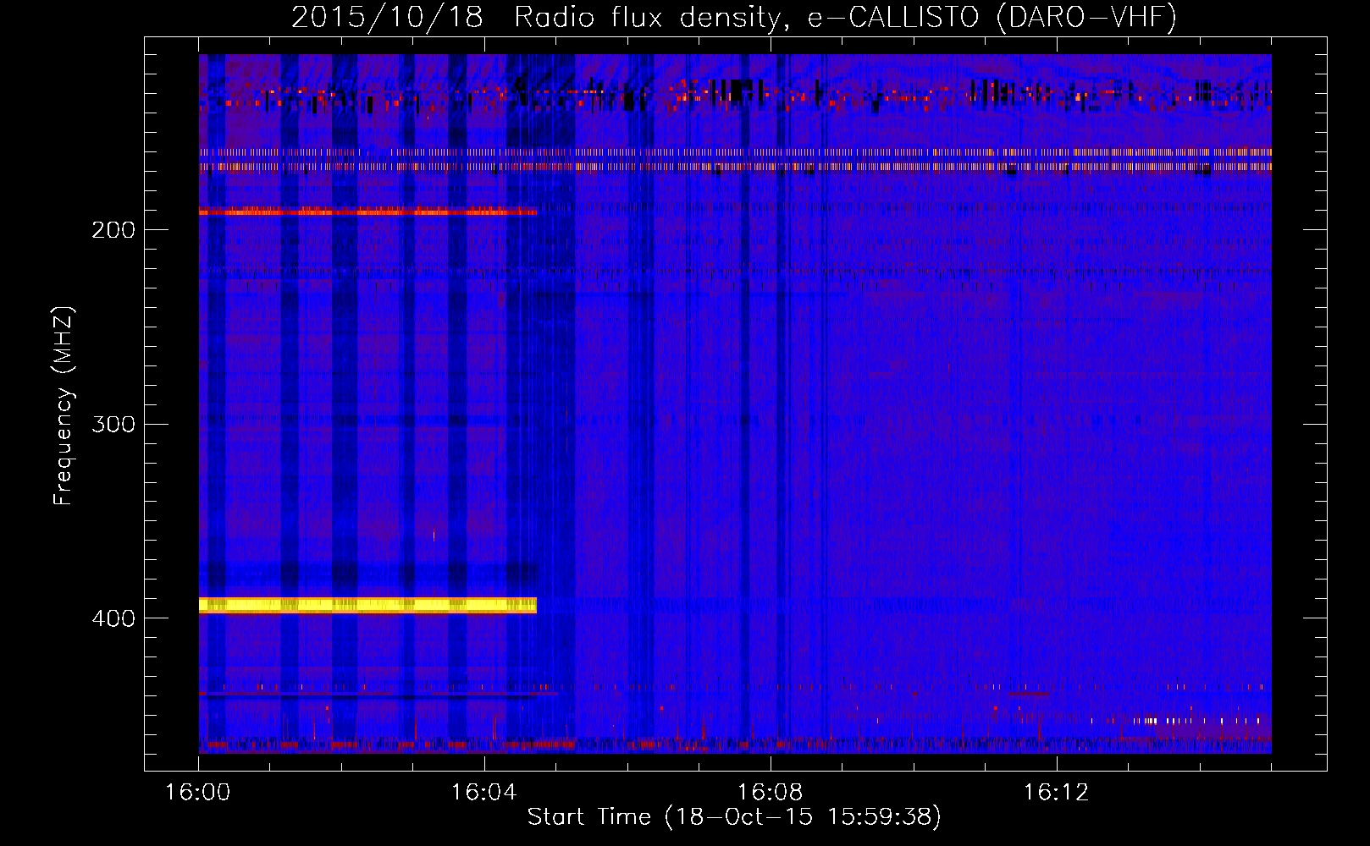Click the 300 frequency tick label

113,424
